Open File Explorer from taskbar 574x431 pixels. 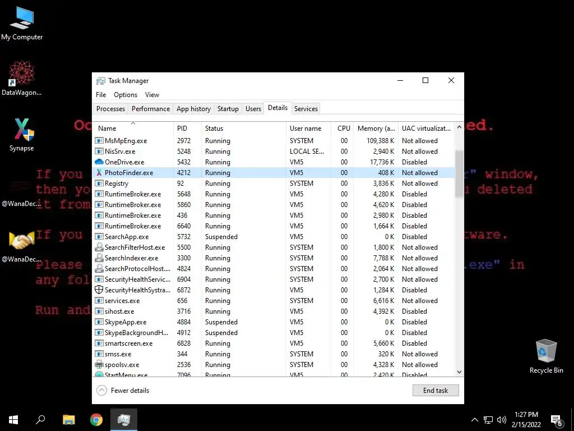(x=68, y=420)
